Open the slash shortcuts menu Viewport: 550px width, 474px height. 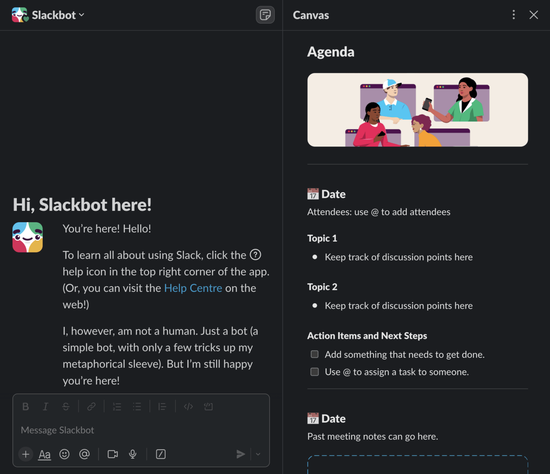pyautogui.click(x=161, y=454)
